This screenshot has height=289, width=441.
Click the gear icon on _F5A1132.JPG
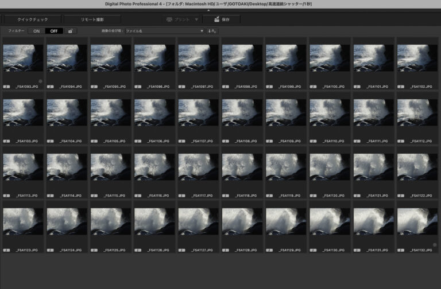tap(435, 245)
